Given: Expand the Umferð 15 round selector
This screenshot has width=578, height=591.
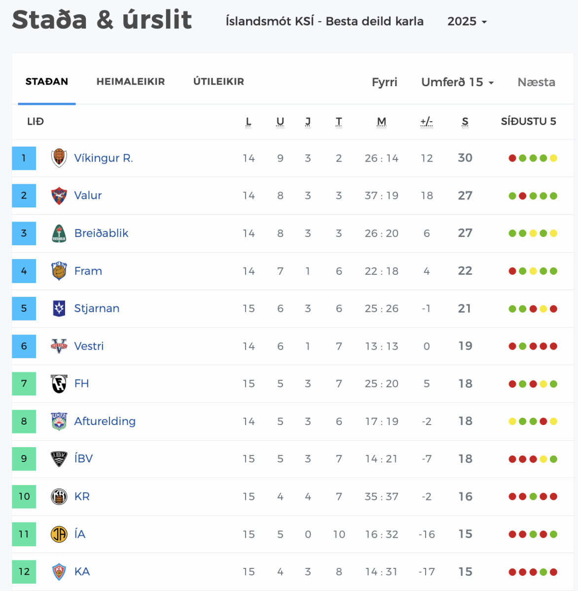Looking at the screenshot, I should (457, 82).
